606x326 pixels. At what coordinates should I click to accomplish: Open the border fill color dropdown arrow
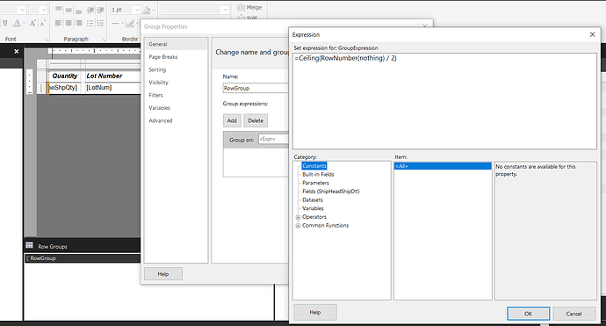coord(154,10)
